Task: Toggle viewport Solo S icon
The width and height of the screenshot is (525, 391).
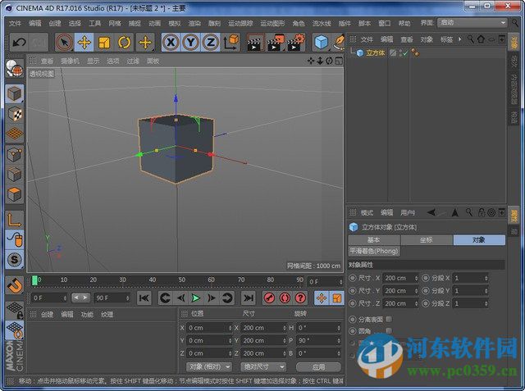Action: coord(15,260)
